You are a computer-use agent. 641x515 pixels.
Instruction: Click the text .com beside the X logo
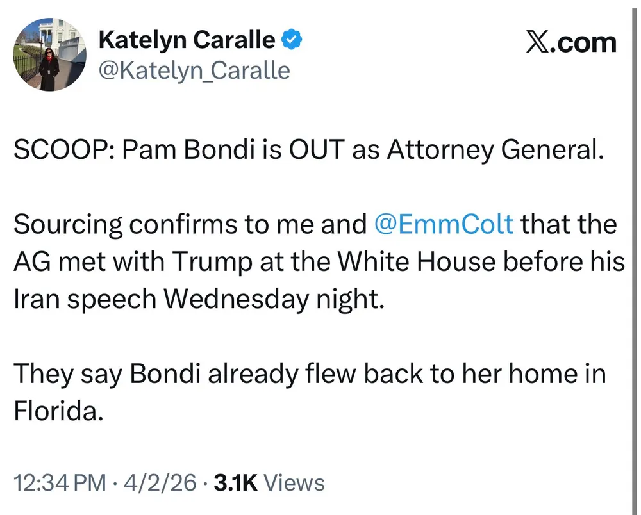[583, 43]
